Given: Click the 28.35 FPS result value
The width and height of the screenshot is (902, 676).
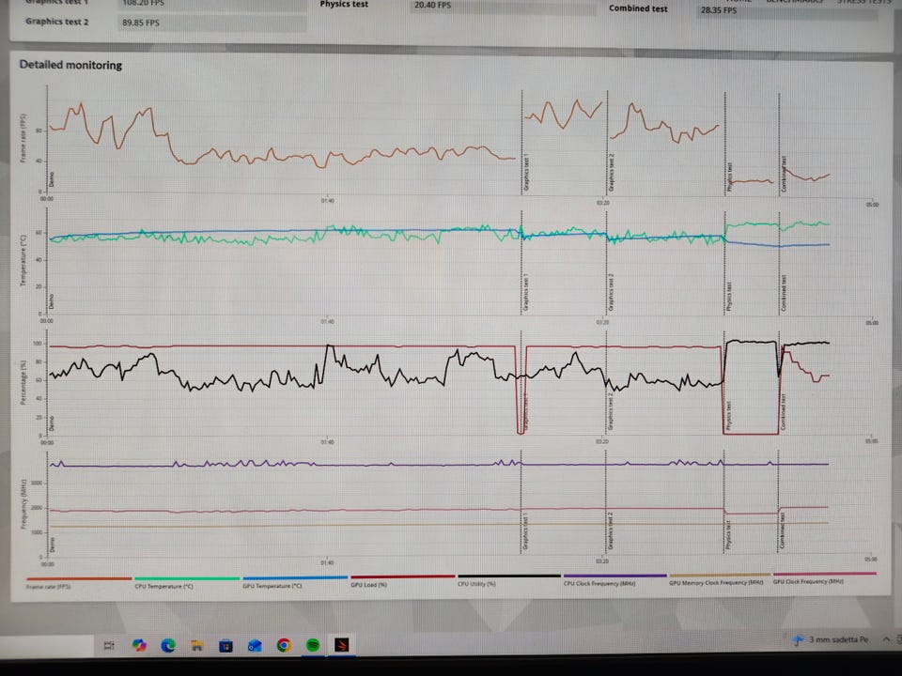Looking at the screenshot, I should point(719,10).
